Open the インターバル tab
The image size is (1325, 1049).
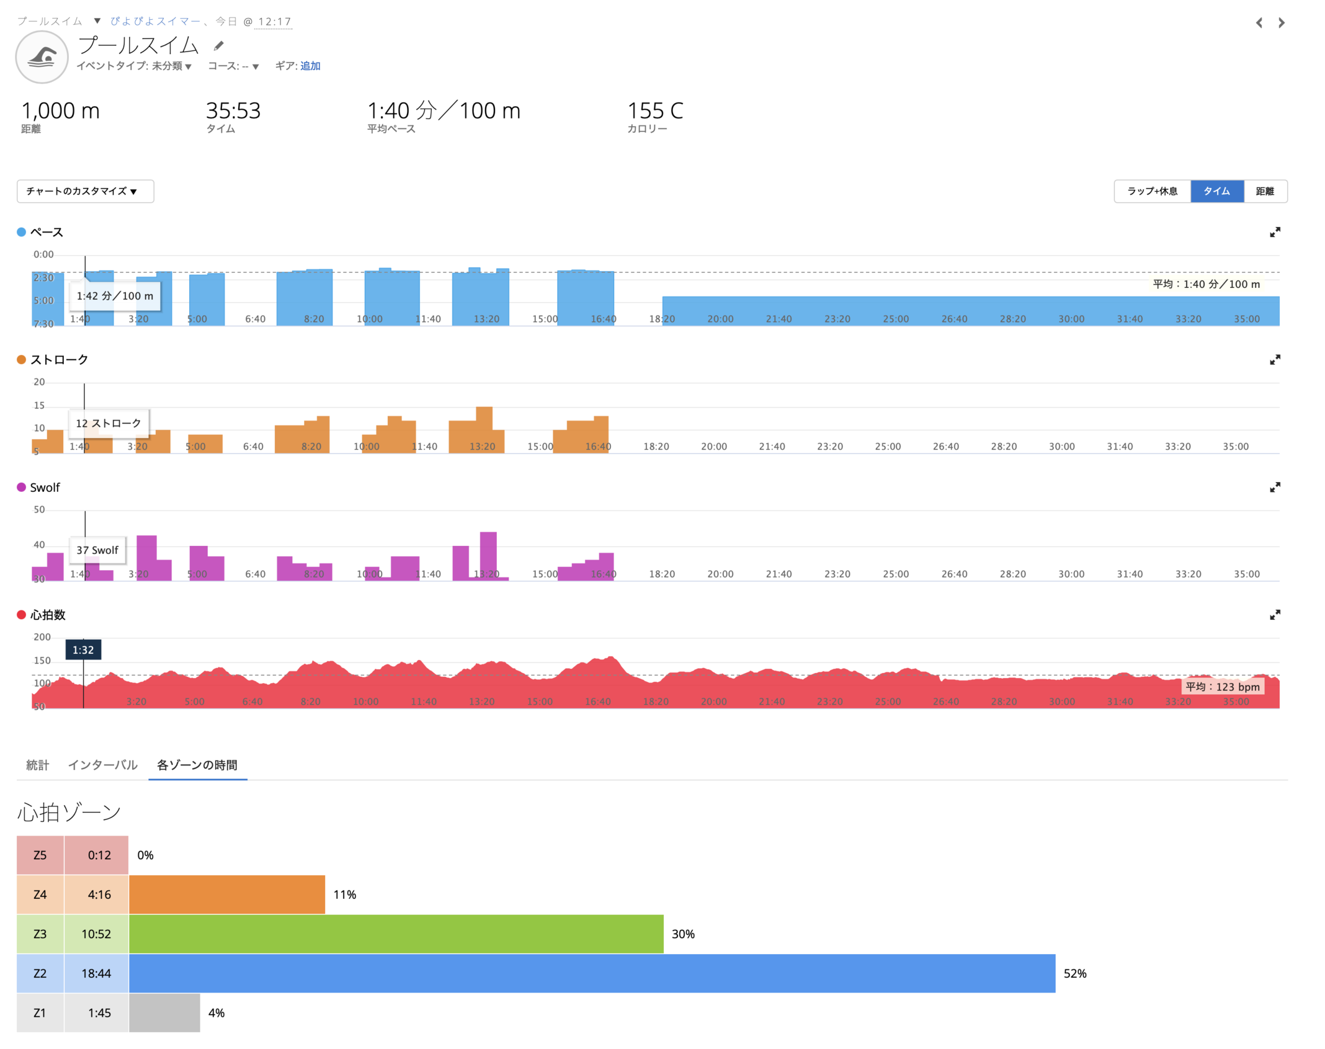(102, 765)
